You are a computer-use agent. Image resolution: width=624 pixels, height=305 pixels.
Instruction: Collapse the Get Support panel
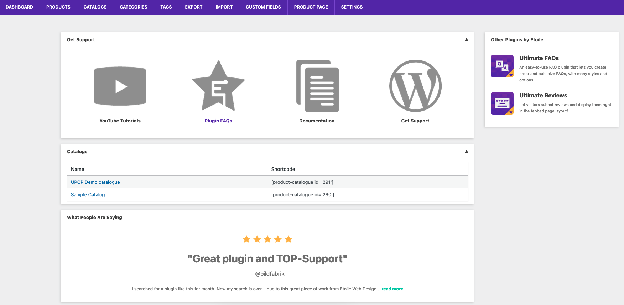click(466, 39)
